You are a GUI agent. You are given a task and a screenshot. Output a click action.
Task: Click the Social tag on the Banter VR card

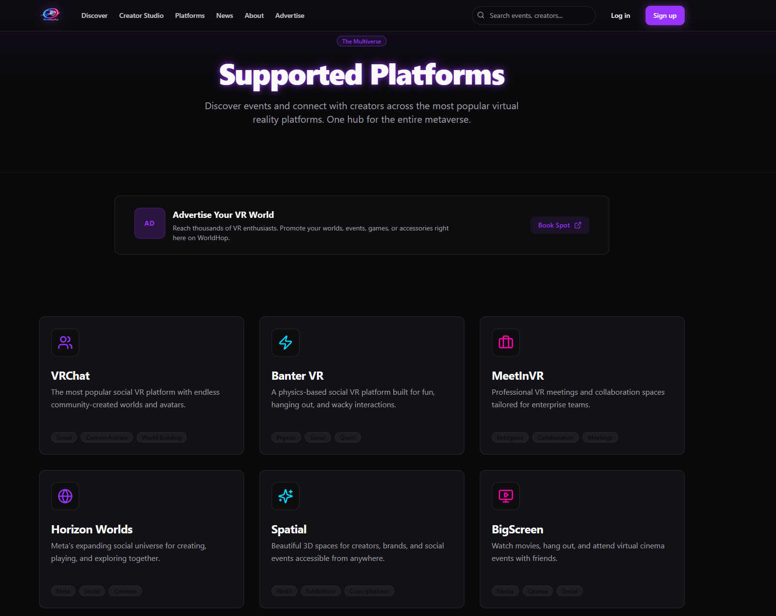click(317, 437)
